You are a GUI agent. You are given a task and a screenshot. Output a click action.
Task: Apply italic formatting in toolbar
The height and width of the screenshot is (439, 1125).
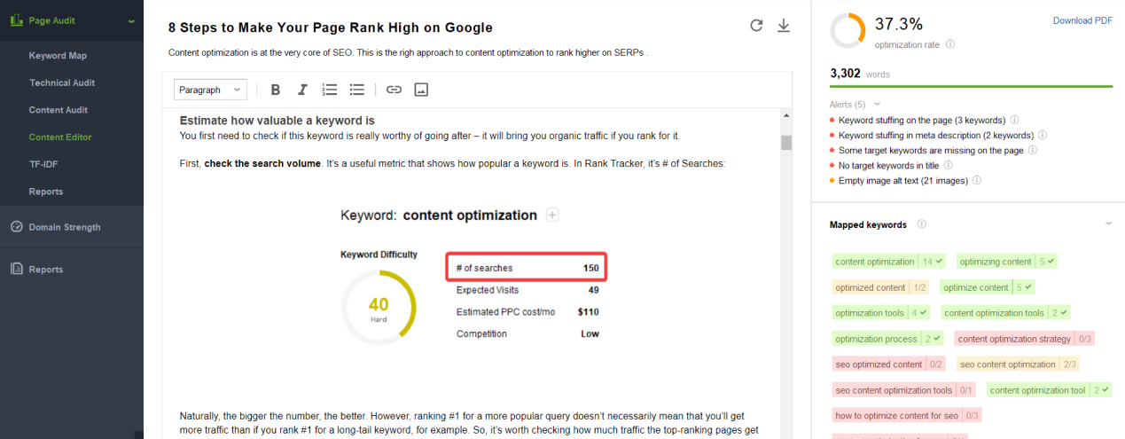coord(302,90)
